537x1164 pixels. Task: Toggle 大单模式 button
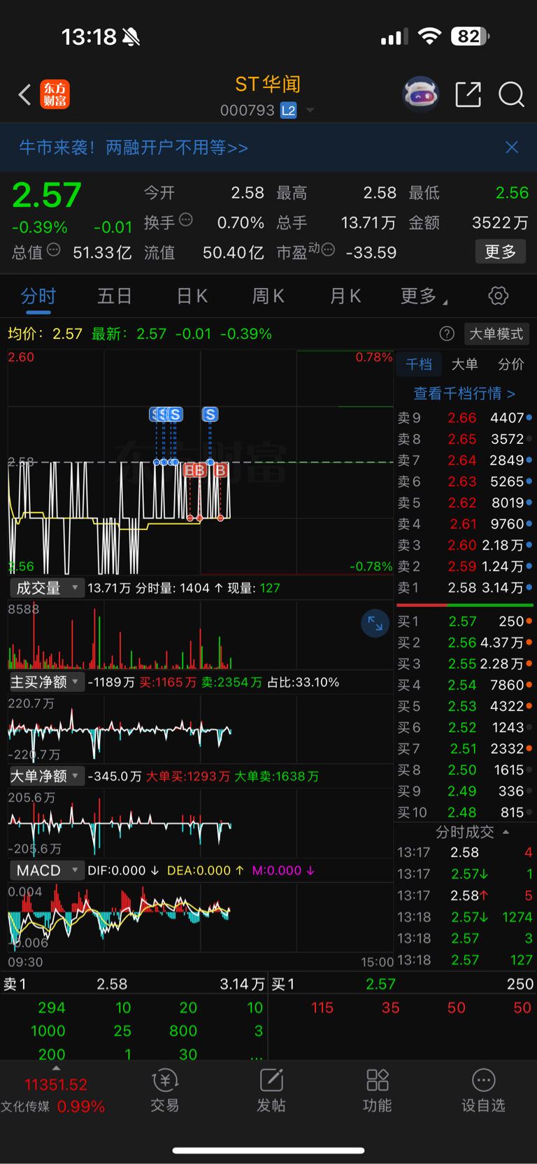[x=496, y=333]
